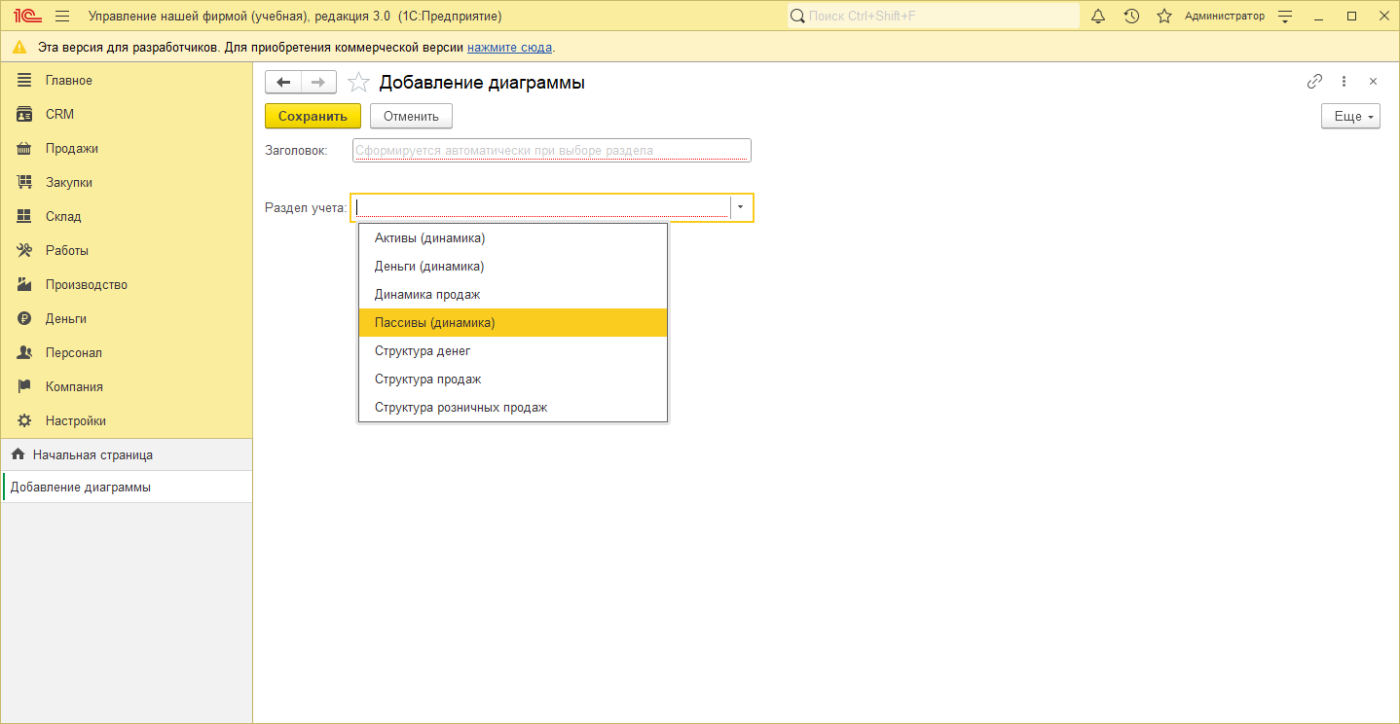1400x724 pixels.
Task: Follow the нажмите сюда link
Action: point(509,47)
